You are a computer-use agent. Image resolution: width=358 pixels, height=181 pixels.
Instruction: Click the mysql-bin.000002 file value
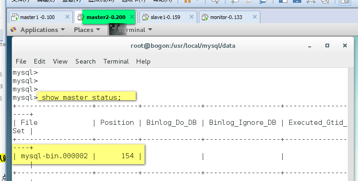[54, 156]
